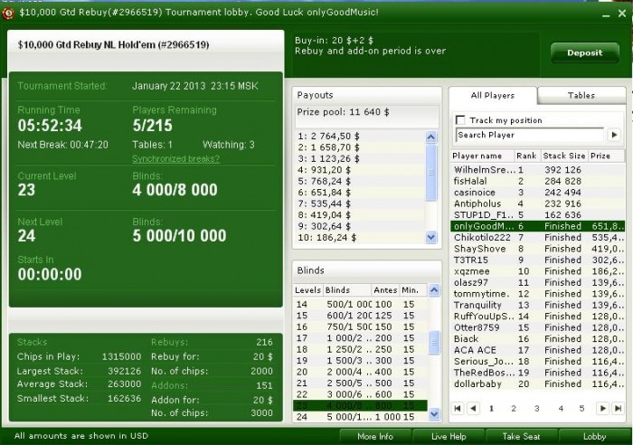Select blinds level 24 row
Viewport: 633px width, 445px height.
coord(360,417)
